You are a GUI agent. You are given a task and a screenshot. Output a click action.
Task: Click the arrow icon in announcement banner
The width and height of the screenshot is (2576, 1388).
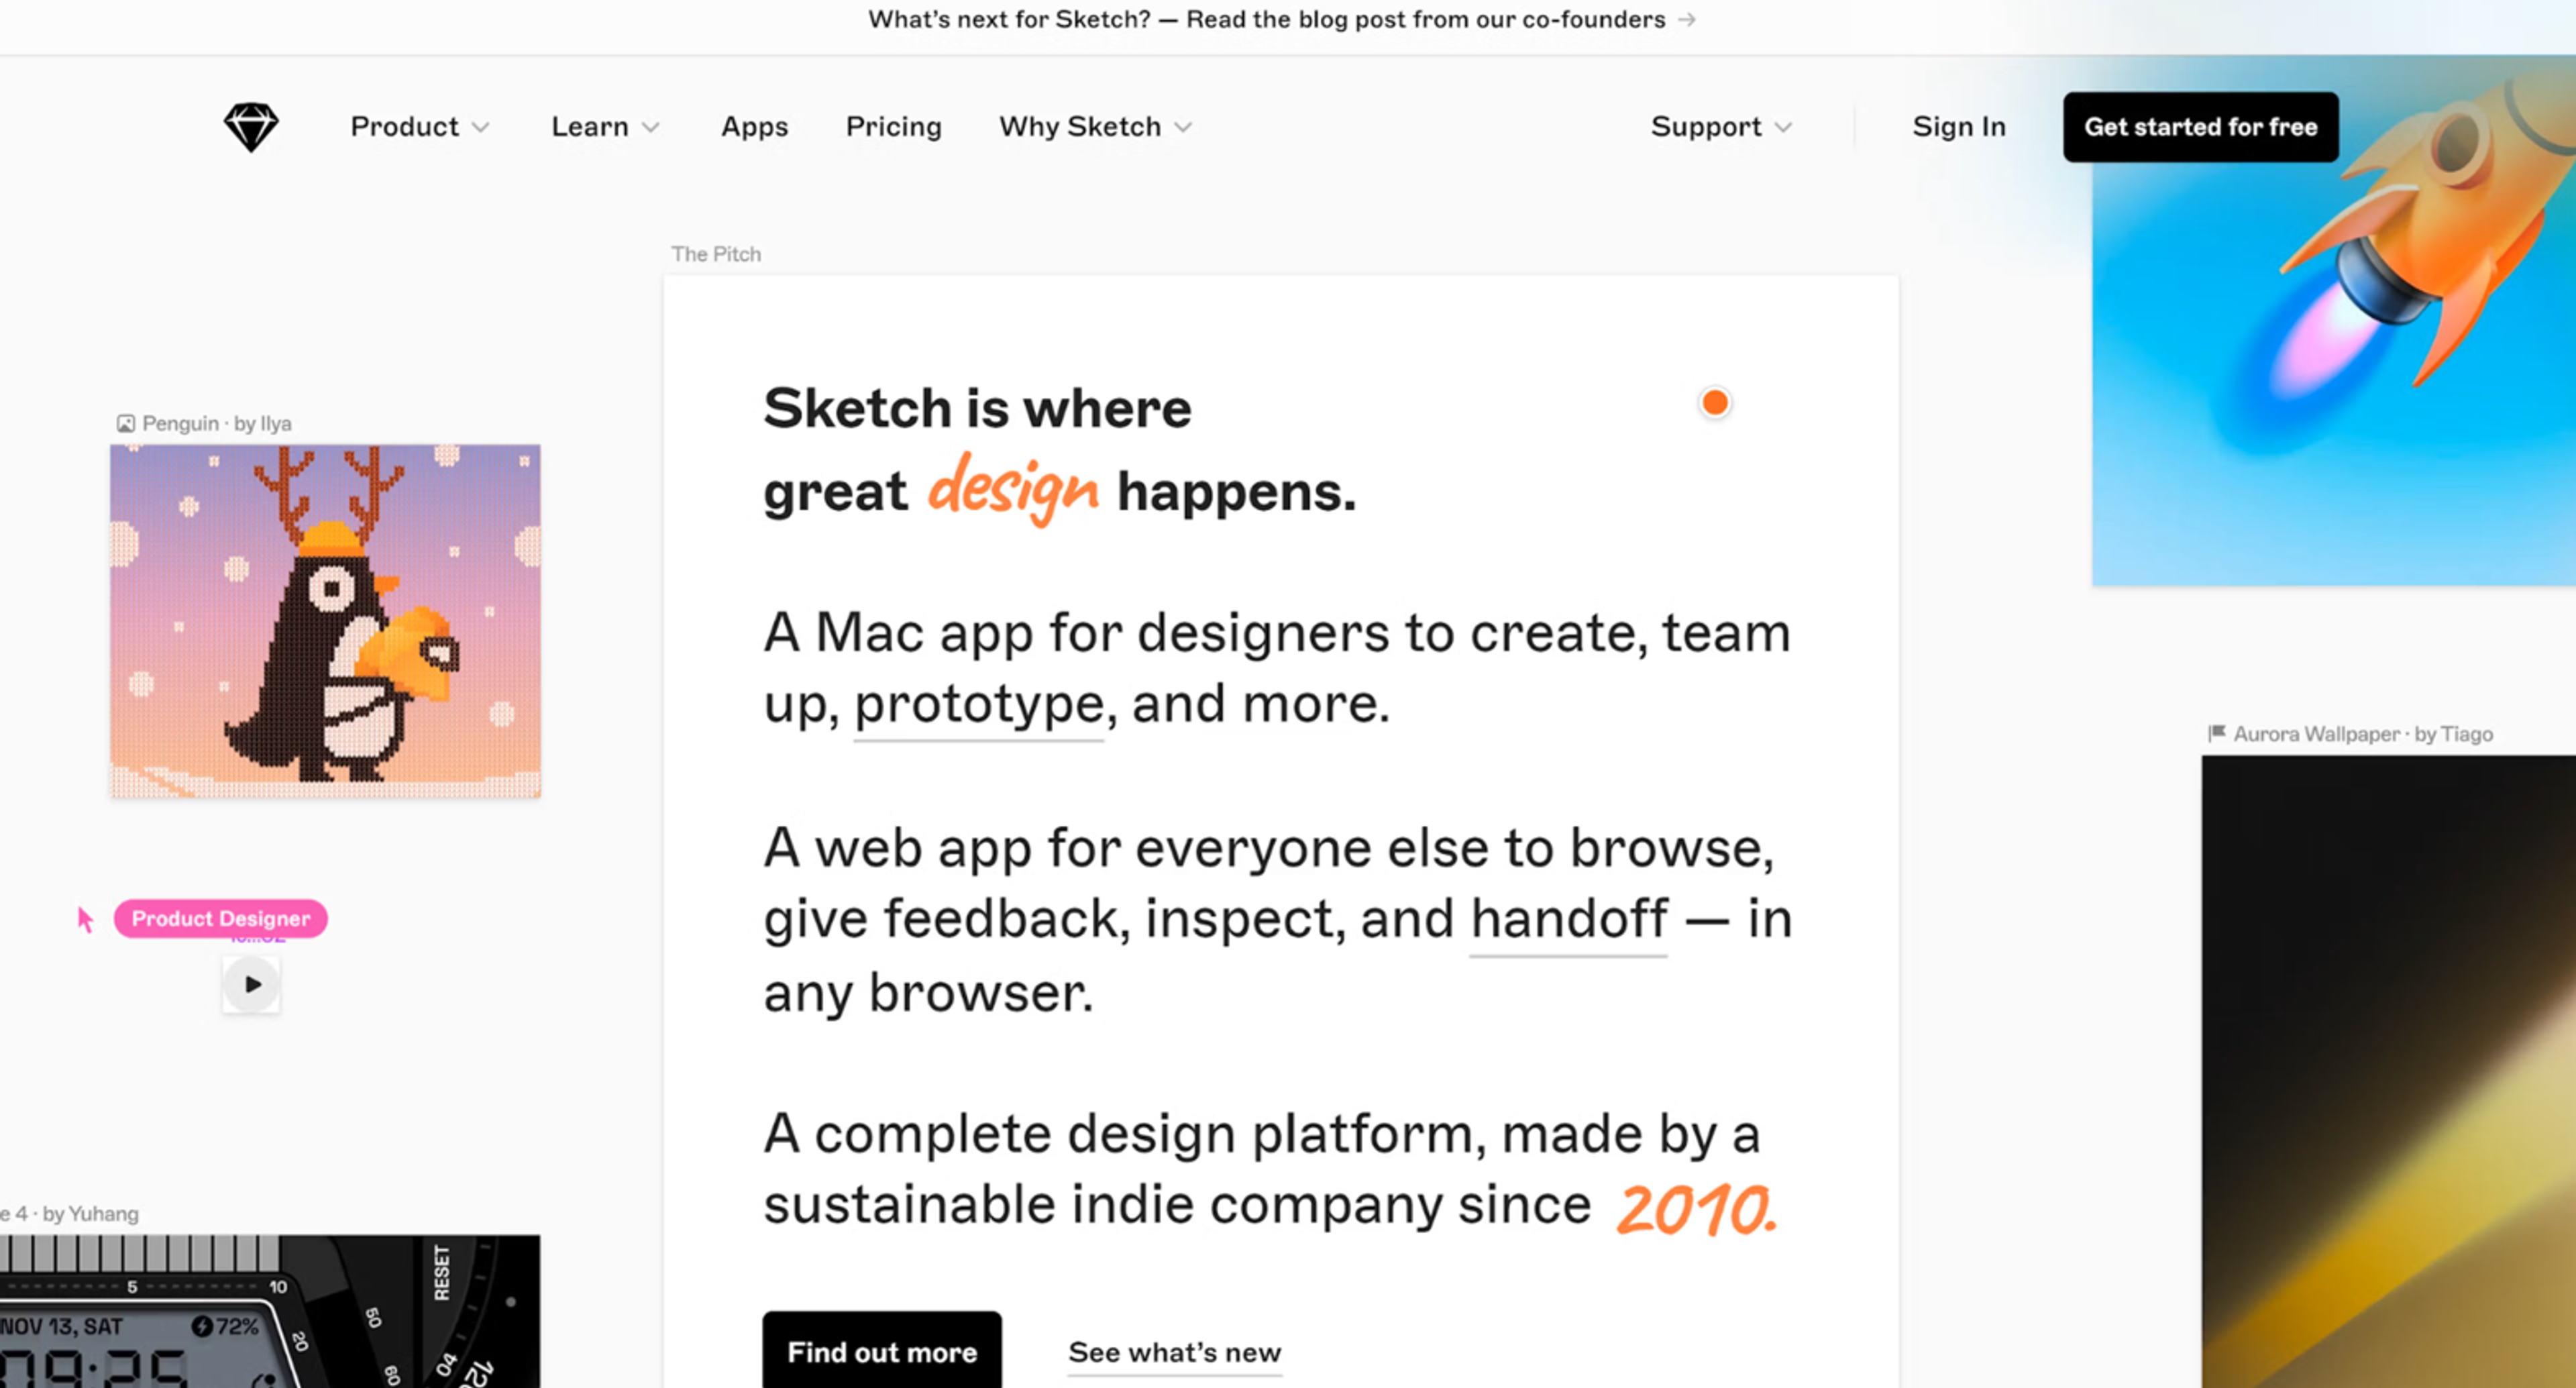click(x=1687, y=20)
